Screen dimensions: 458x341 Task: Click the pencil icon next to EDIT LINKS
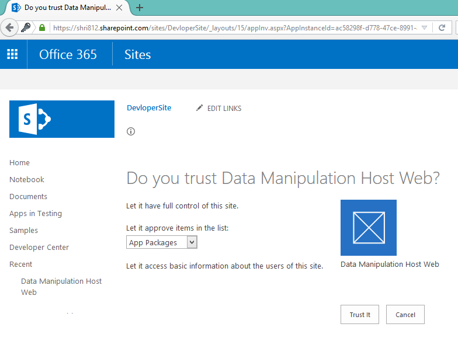(199, 108)
